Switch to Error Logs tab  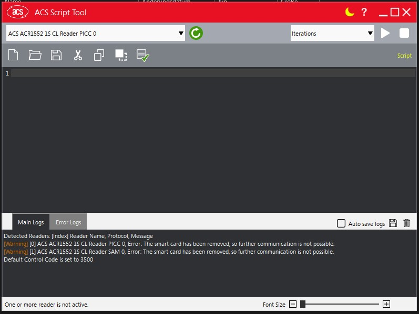point(68,222)
